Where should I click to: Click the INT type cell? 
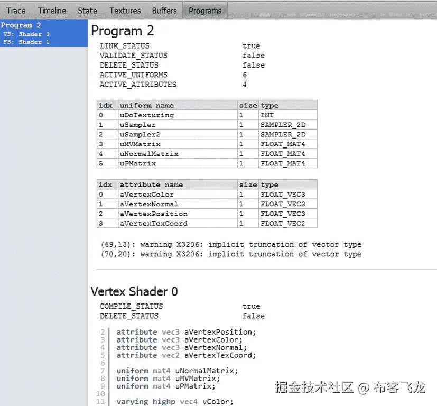point(288,115)
